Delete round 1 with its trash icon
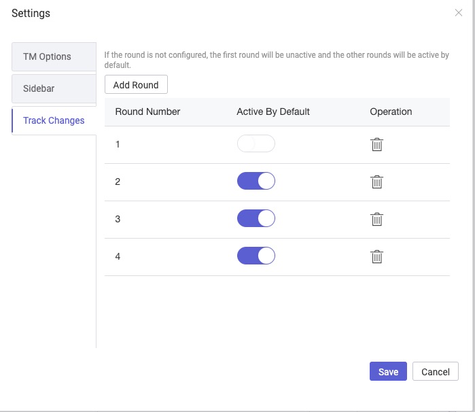Screen dimensions: 475x412 click(376, 145)
